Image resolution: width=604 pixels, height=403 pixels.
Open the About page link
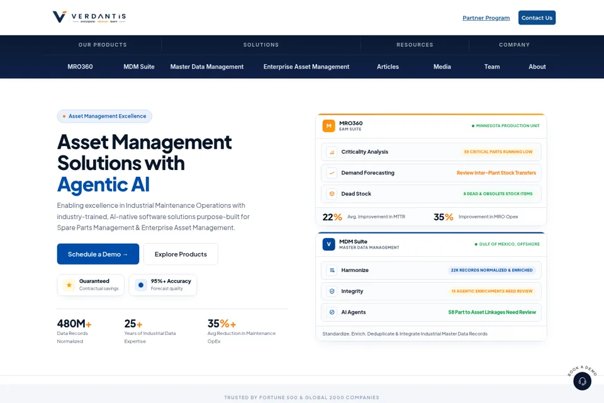point(537,67)
